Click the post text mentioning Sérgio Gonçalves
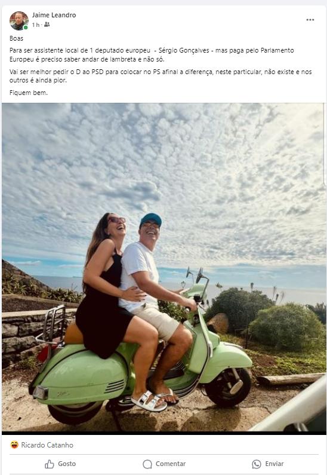 click(x=152, y=54)
